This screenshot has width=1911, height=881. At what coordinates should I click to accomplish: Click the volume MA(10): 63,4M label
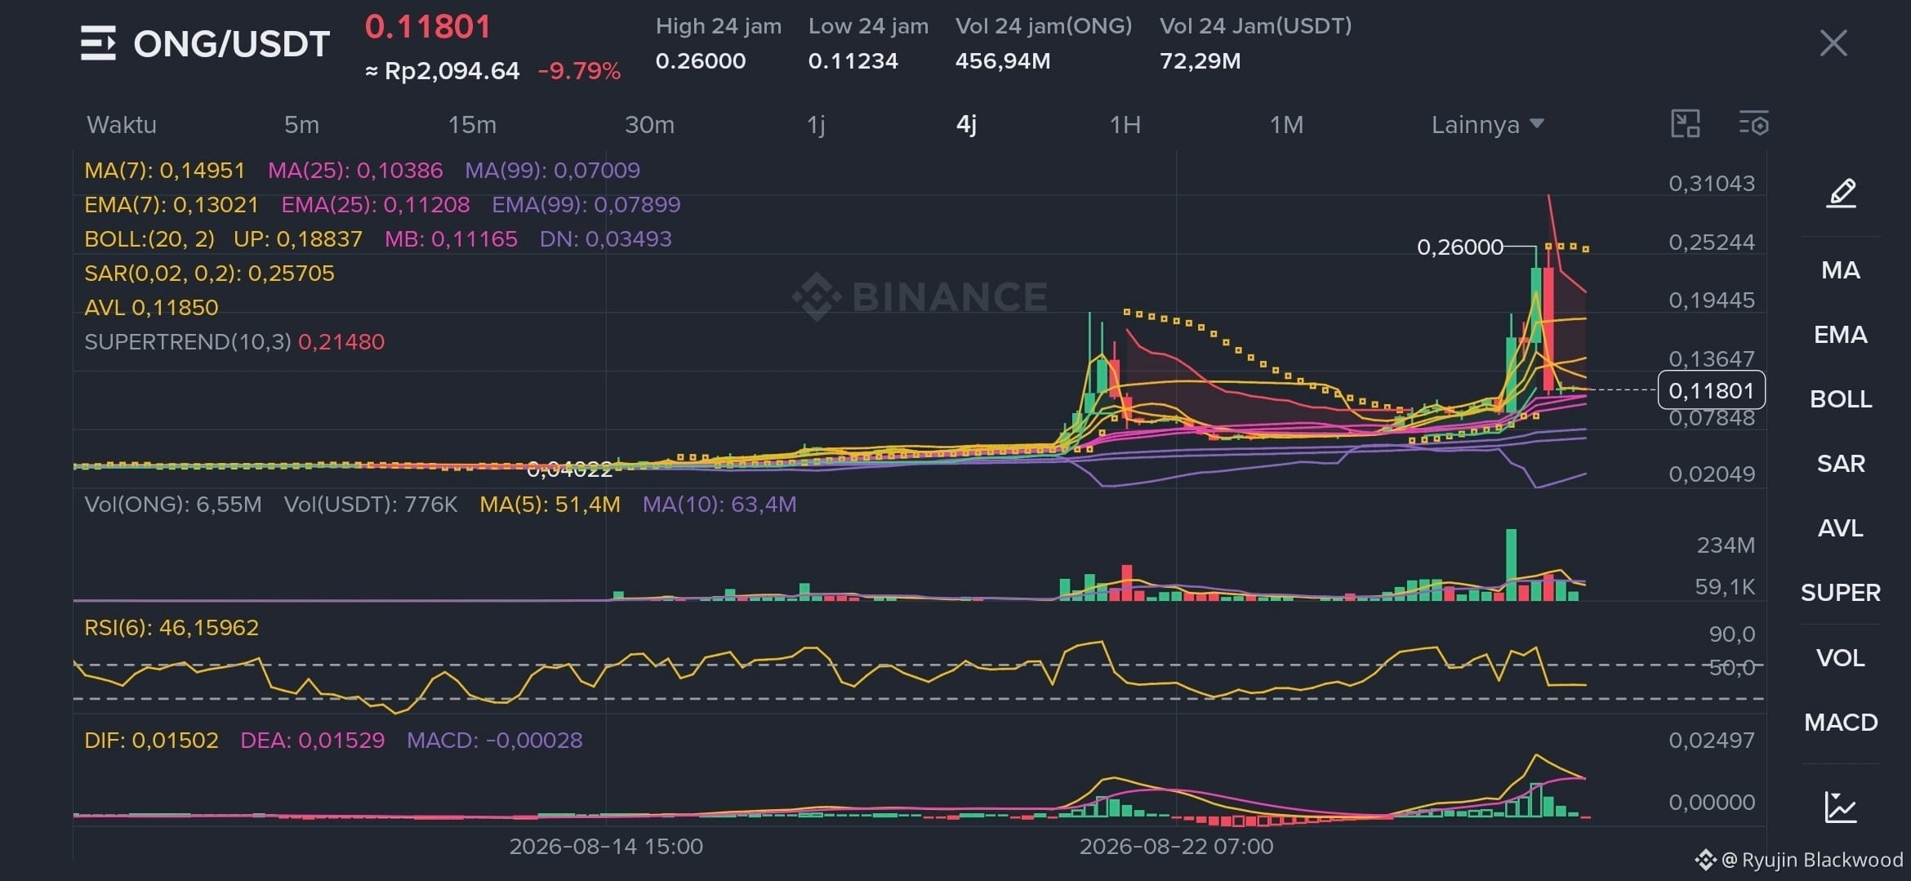[x=719, y=505]
